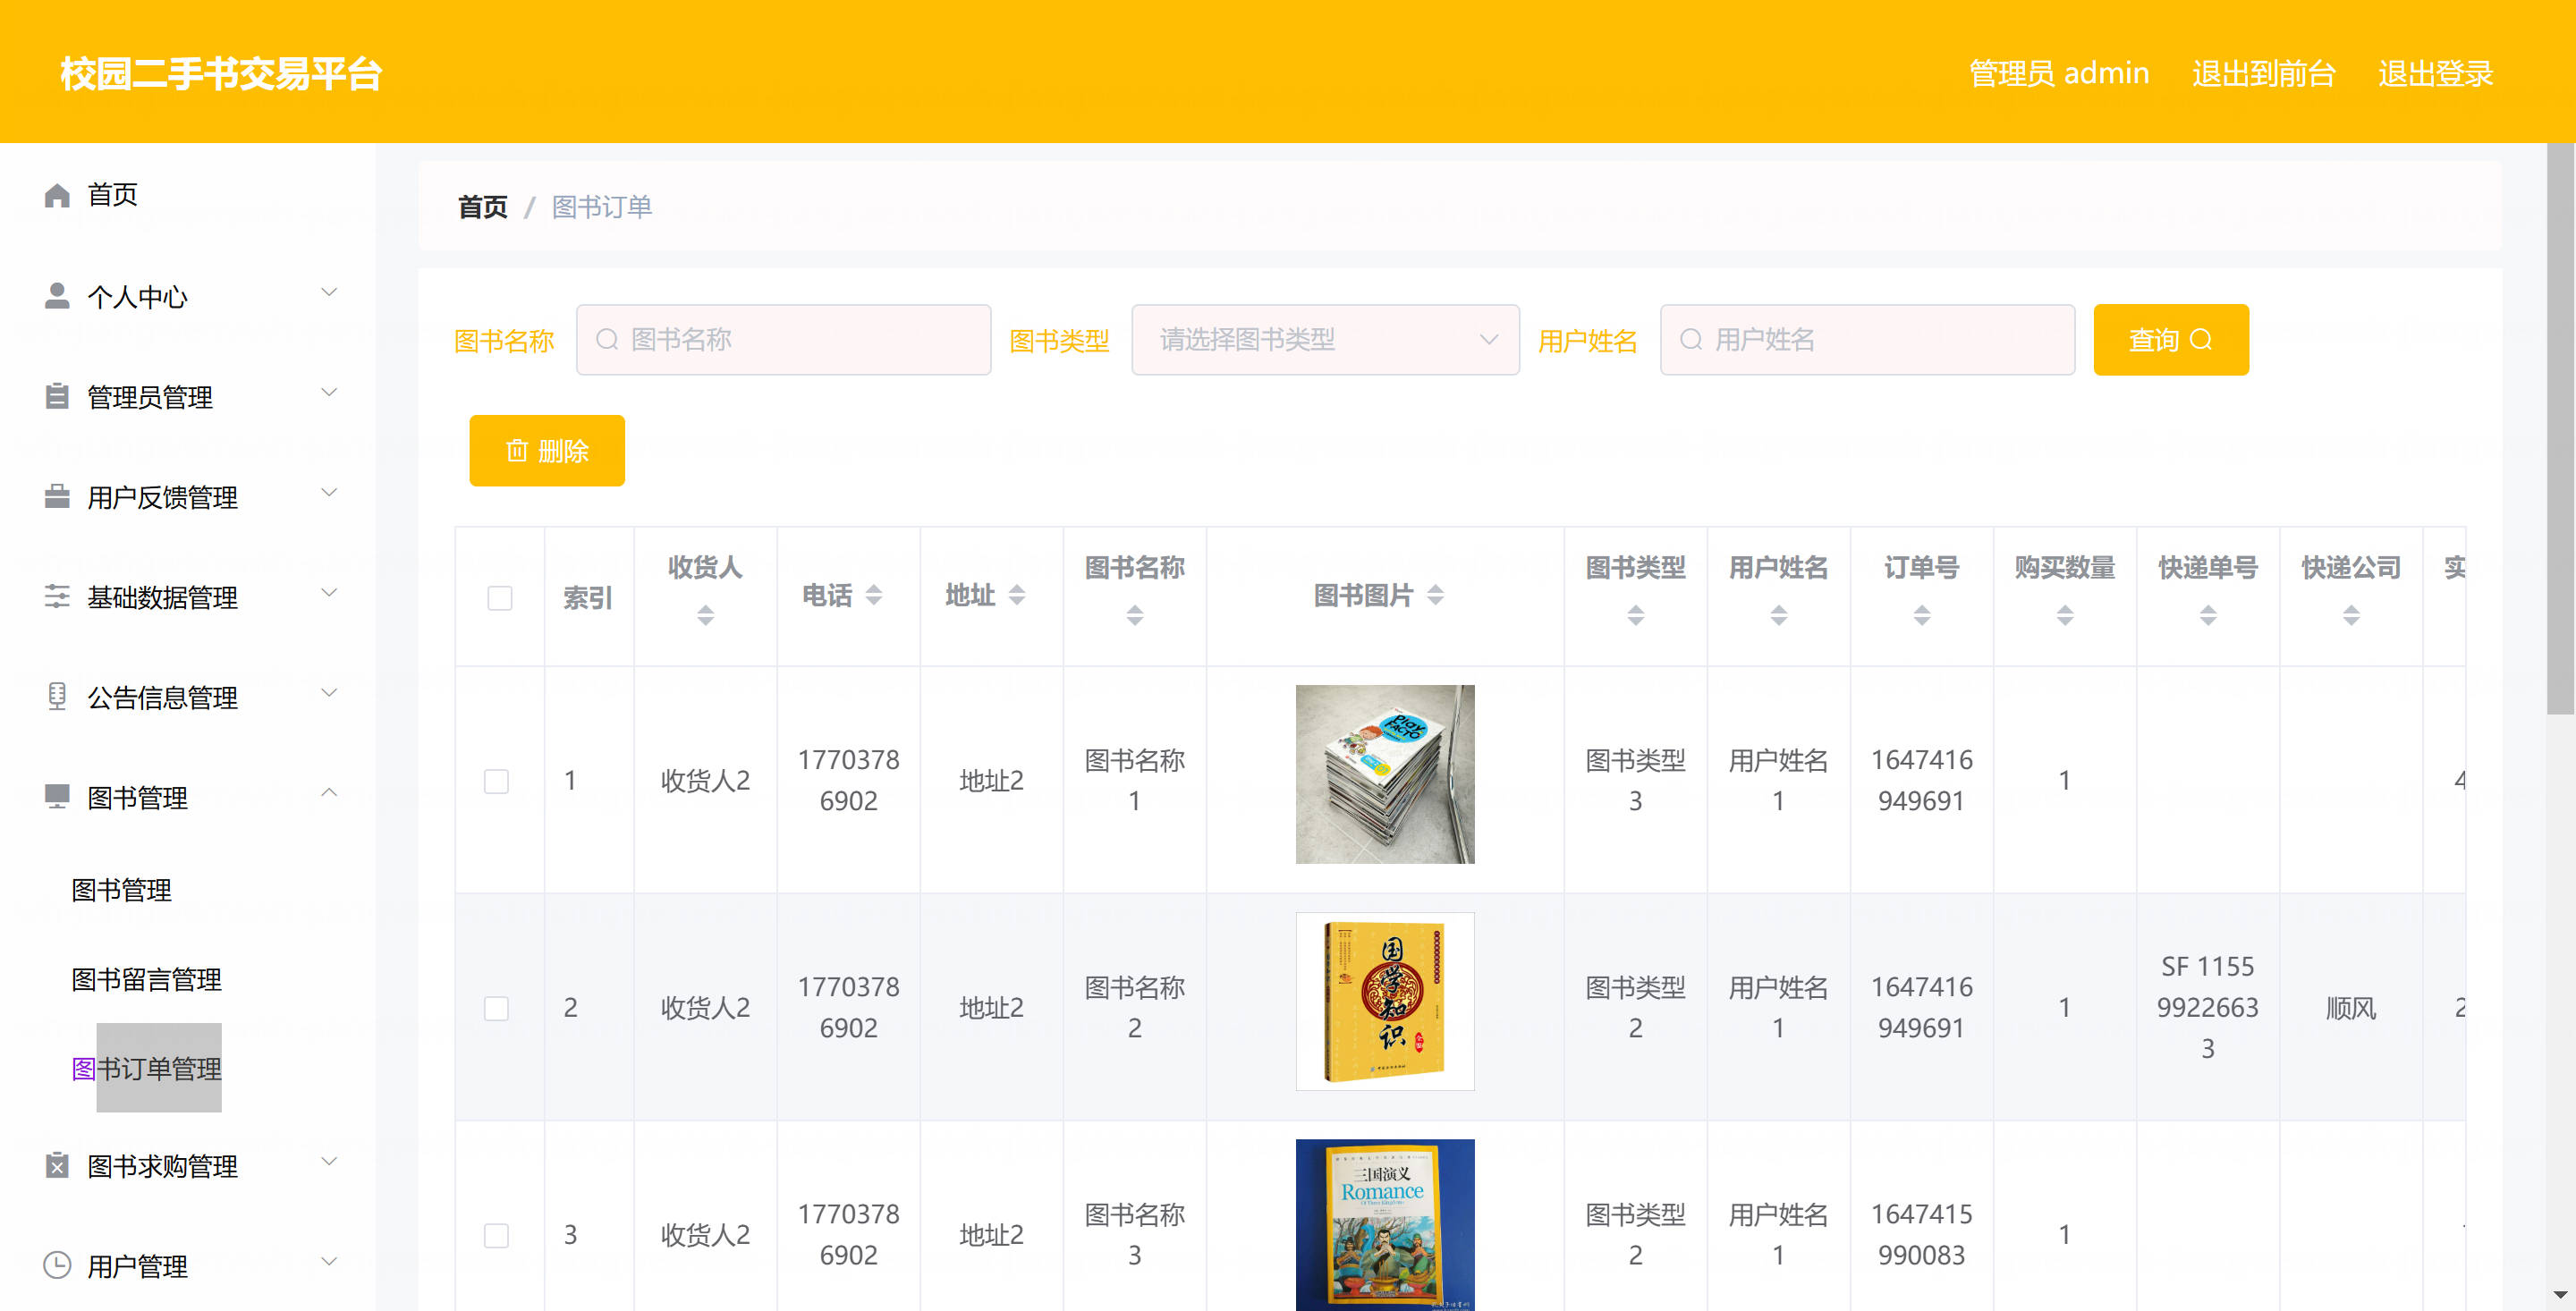Screen dimensions: 2576x1311
Task: Click sort arrows under 图书类型 header
Action: click(x=1635, y=615)
